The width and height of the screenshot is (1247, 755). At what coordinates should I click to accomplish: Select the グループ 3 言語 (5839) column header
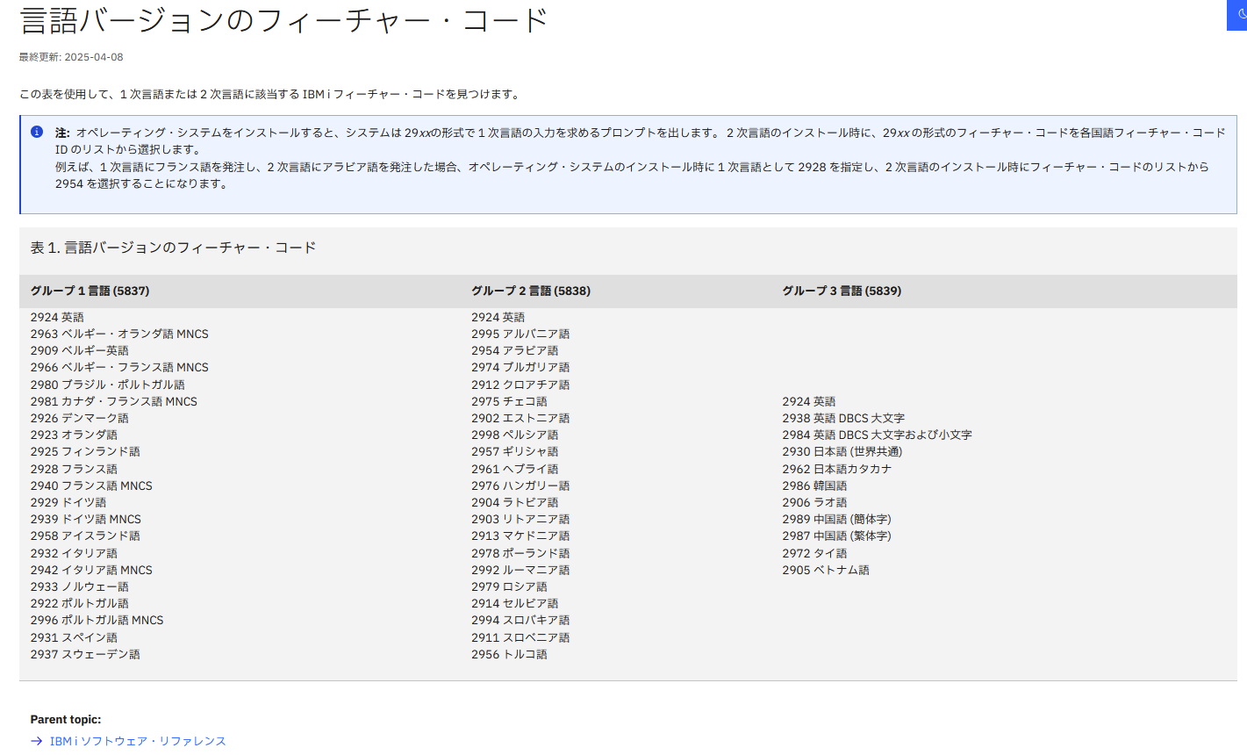click(x=842, y=291)
